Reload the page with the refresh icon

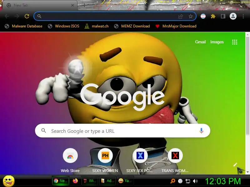click(x=27, y=16)
